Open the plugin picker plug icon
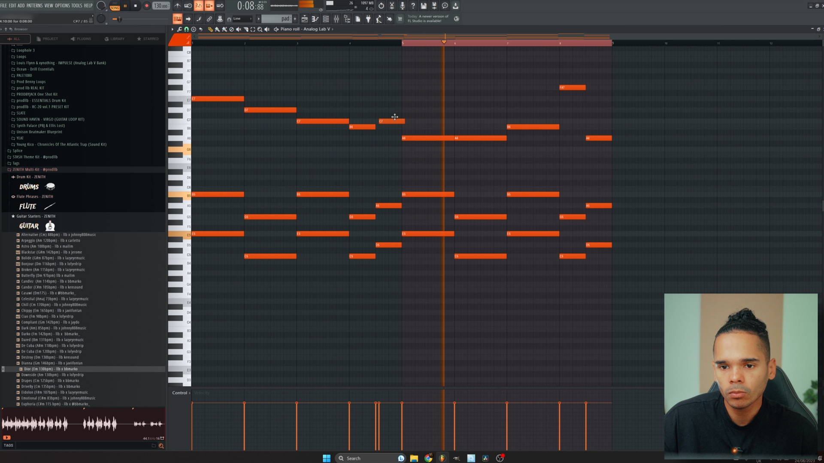The height and width of the screenshot is (463, 824). [368, 19]
